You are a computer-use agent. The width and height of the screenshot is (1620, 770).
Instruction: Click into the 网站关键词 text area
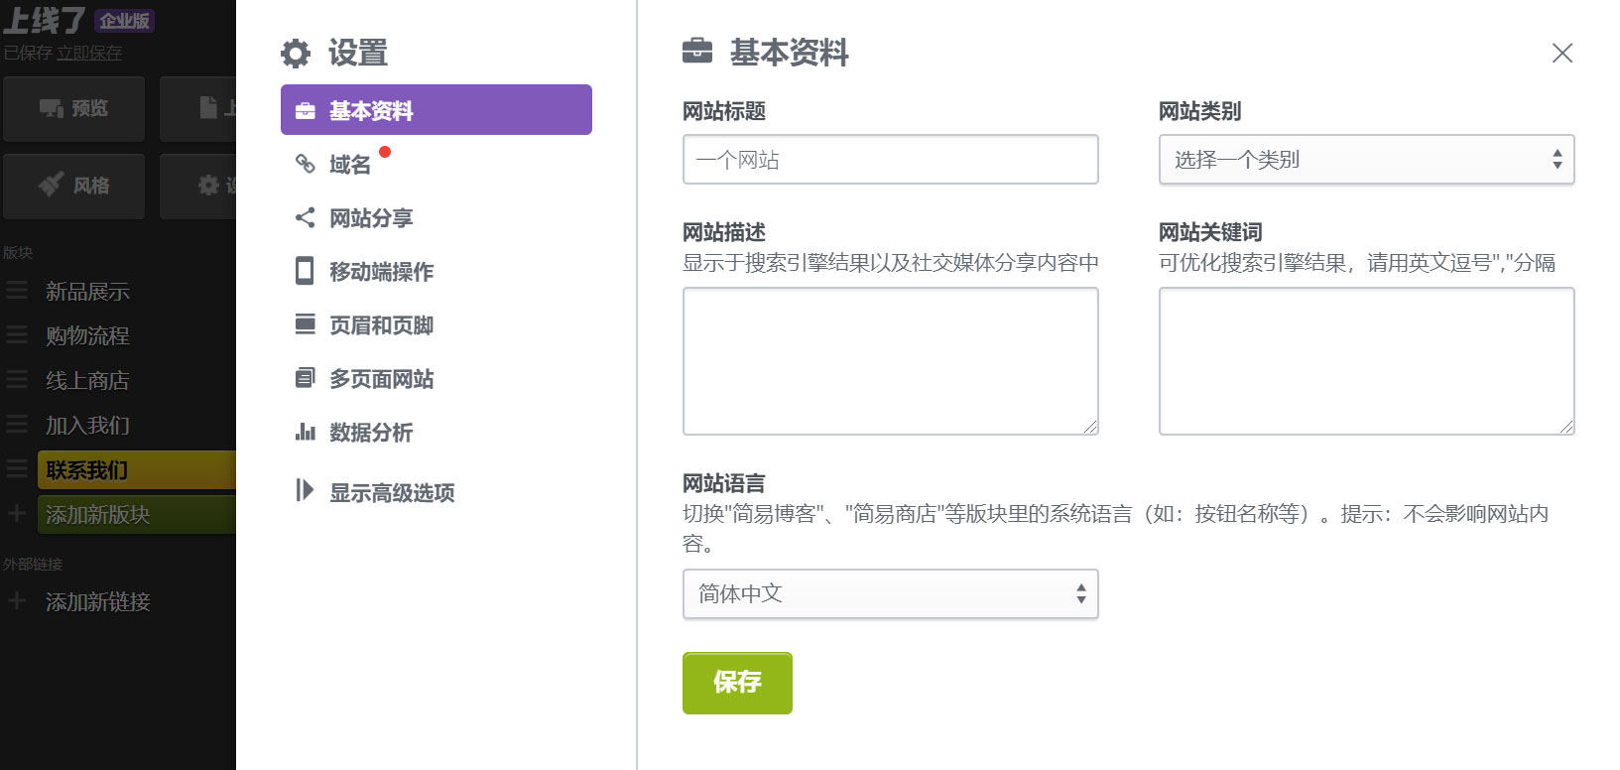click(x=1367, y=361)
